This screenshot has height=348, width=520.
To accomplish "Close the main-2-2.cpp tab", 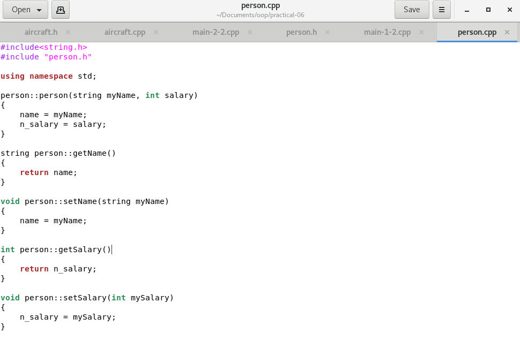I will [x=249, y=32].
